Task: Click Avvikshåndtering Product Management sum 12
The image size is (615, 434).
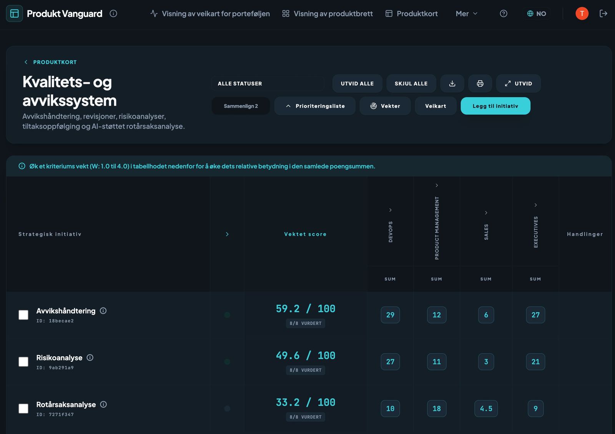Action: (x=437, y=315)
